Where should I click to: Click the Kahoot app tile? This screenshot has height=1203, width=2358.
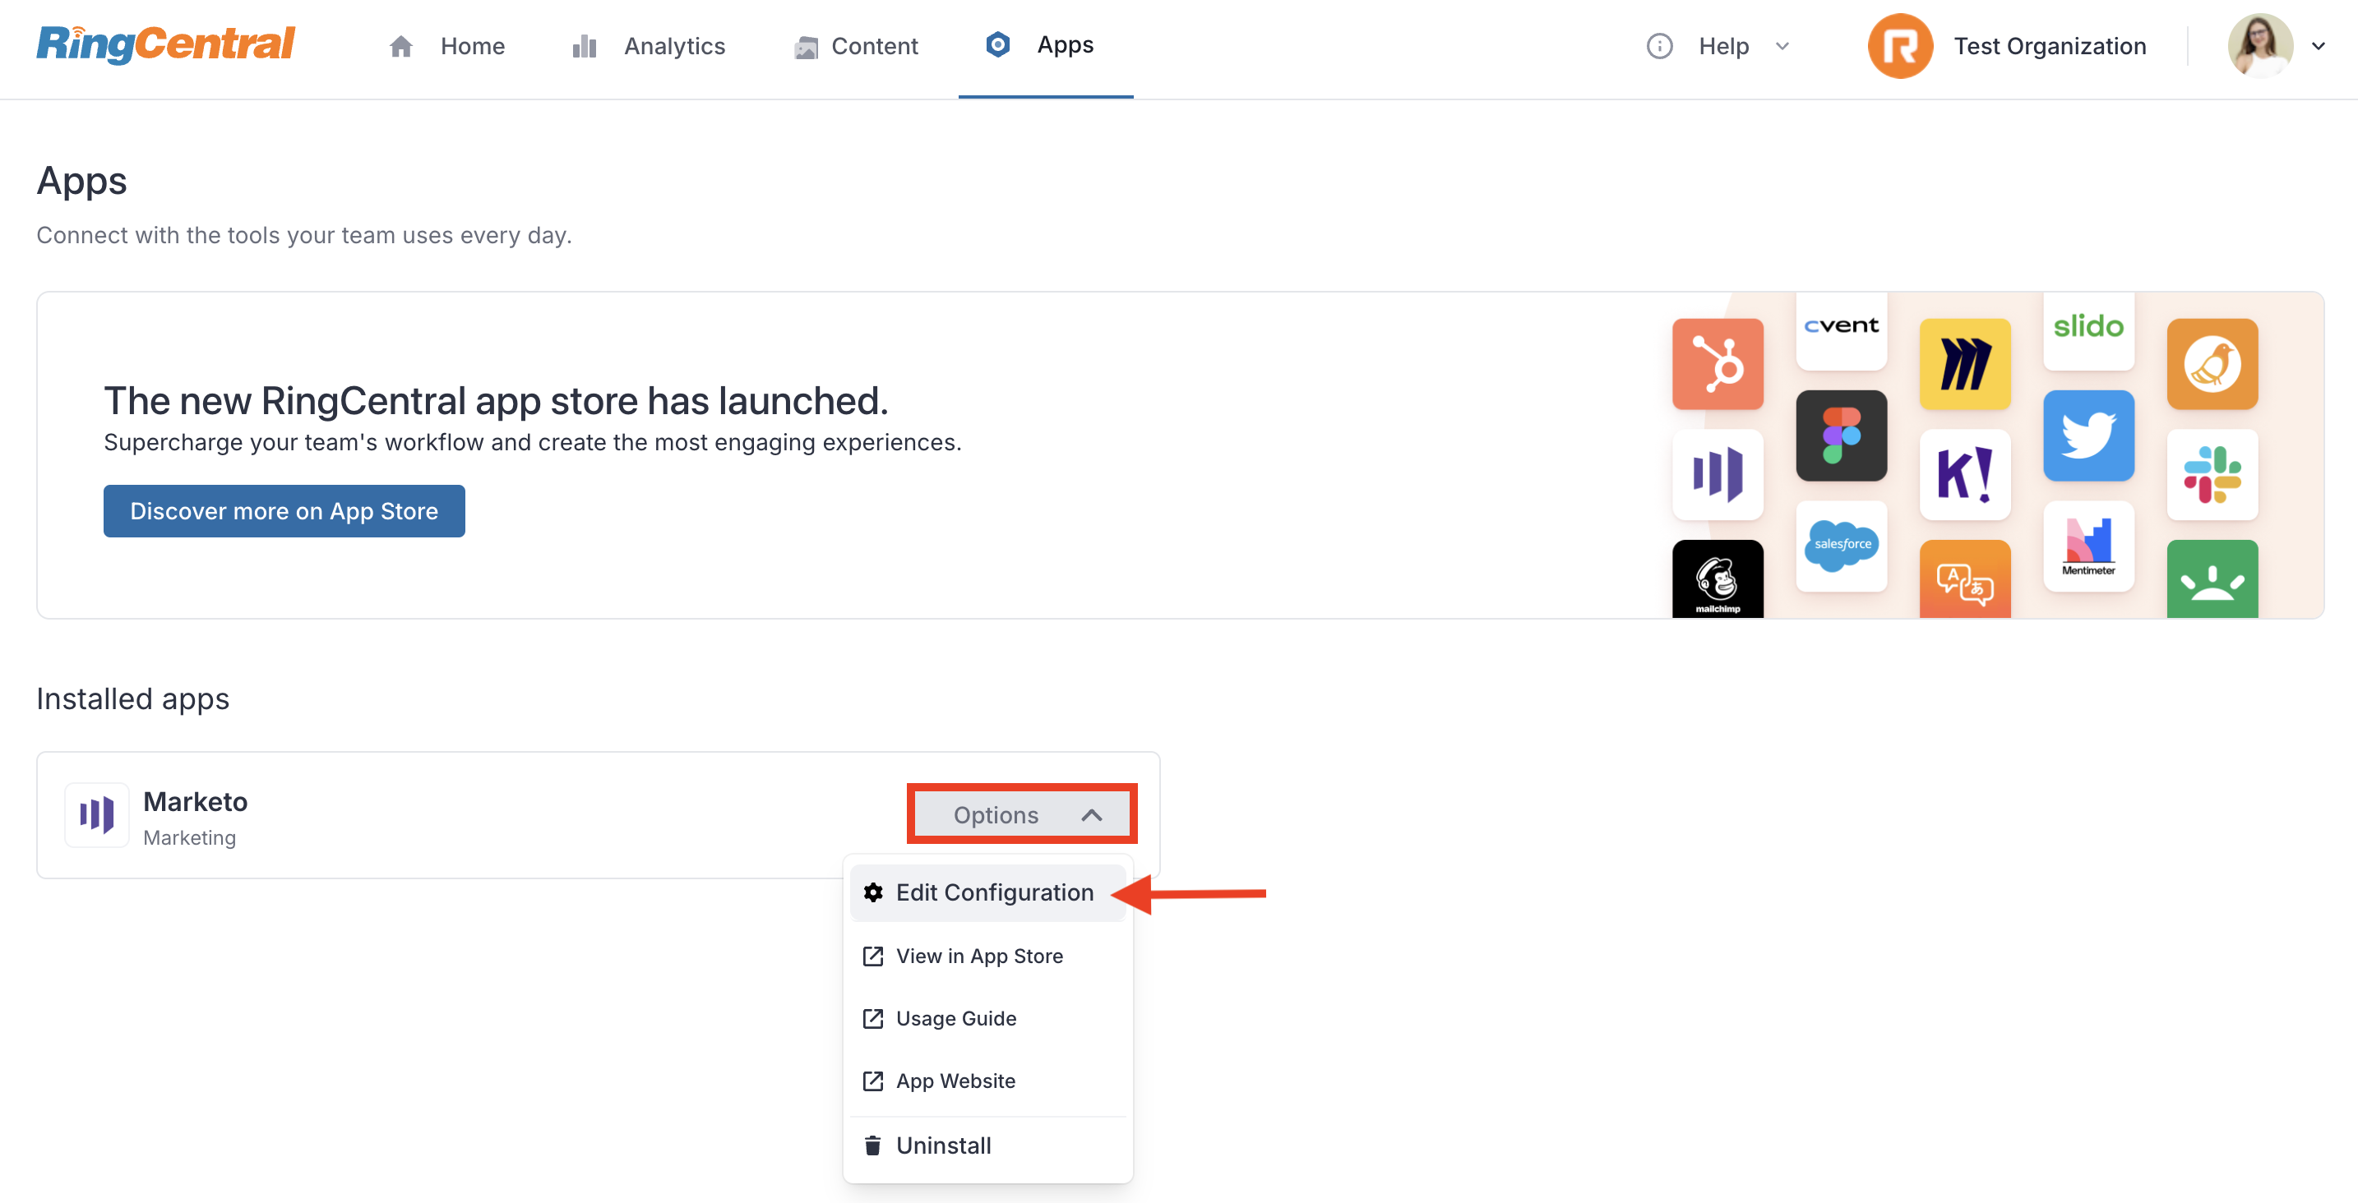point(1964,475)
